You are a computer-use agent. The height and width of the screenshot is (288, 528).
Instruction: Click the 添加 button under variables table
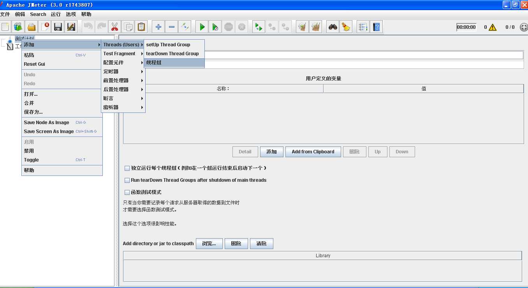(x=272, y=152)
